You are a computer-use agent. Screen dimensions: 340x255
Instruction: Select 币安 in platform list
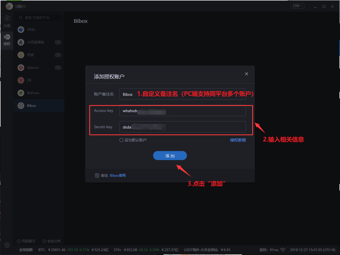[39, 55]
